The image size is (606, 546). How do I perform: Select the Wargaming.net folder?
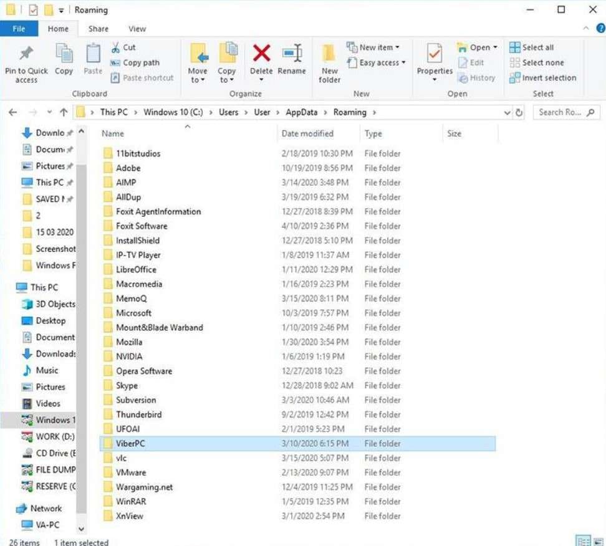297,487
